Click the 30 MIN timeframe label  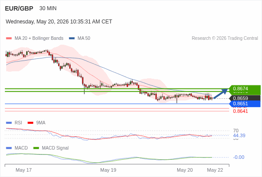pyautogui.click(x=48, y=8)
